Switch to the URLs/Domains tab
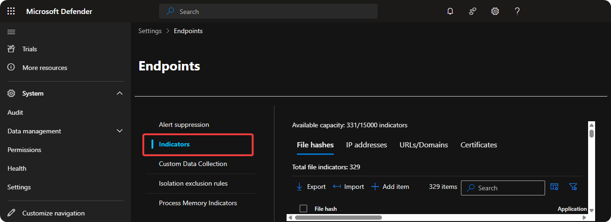This screenshot has height=222, width=611. (x=424, y=145)
